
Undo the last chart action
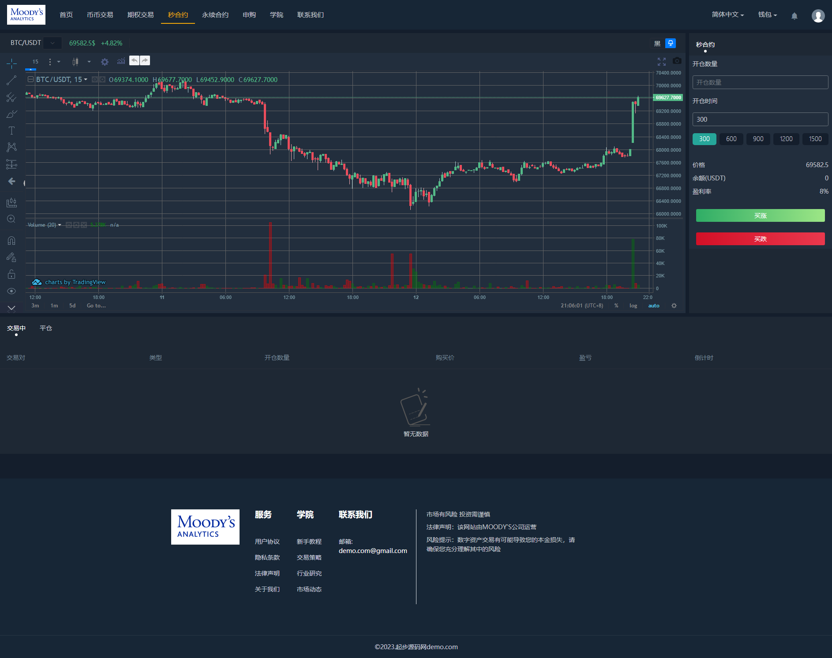[x=134, y=60]
